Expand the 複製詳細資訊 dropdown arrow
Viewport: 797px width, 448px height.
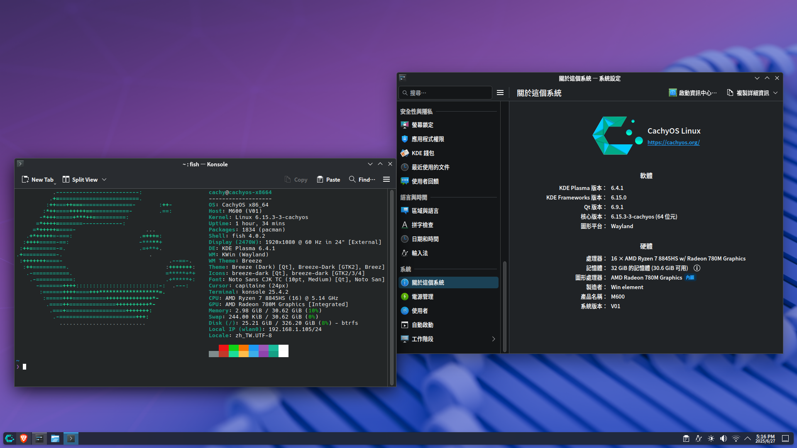click(x=775, y=93)
